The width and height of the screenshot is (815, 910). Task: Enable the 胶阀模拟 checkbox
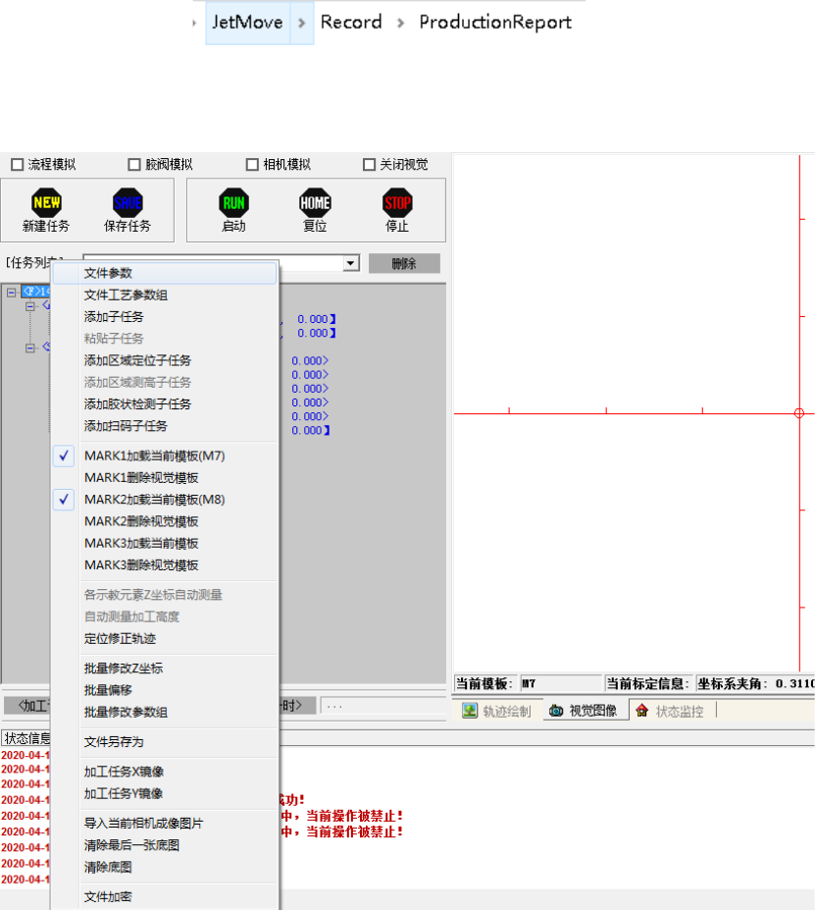click(134, 165)
